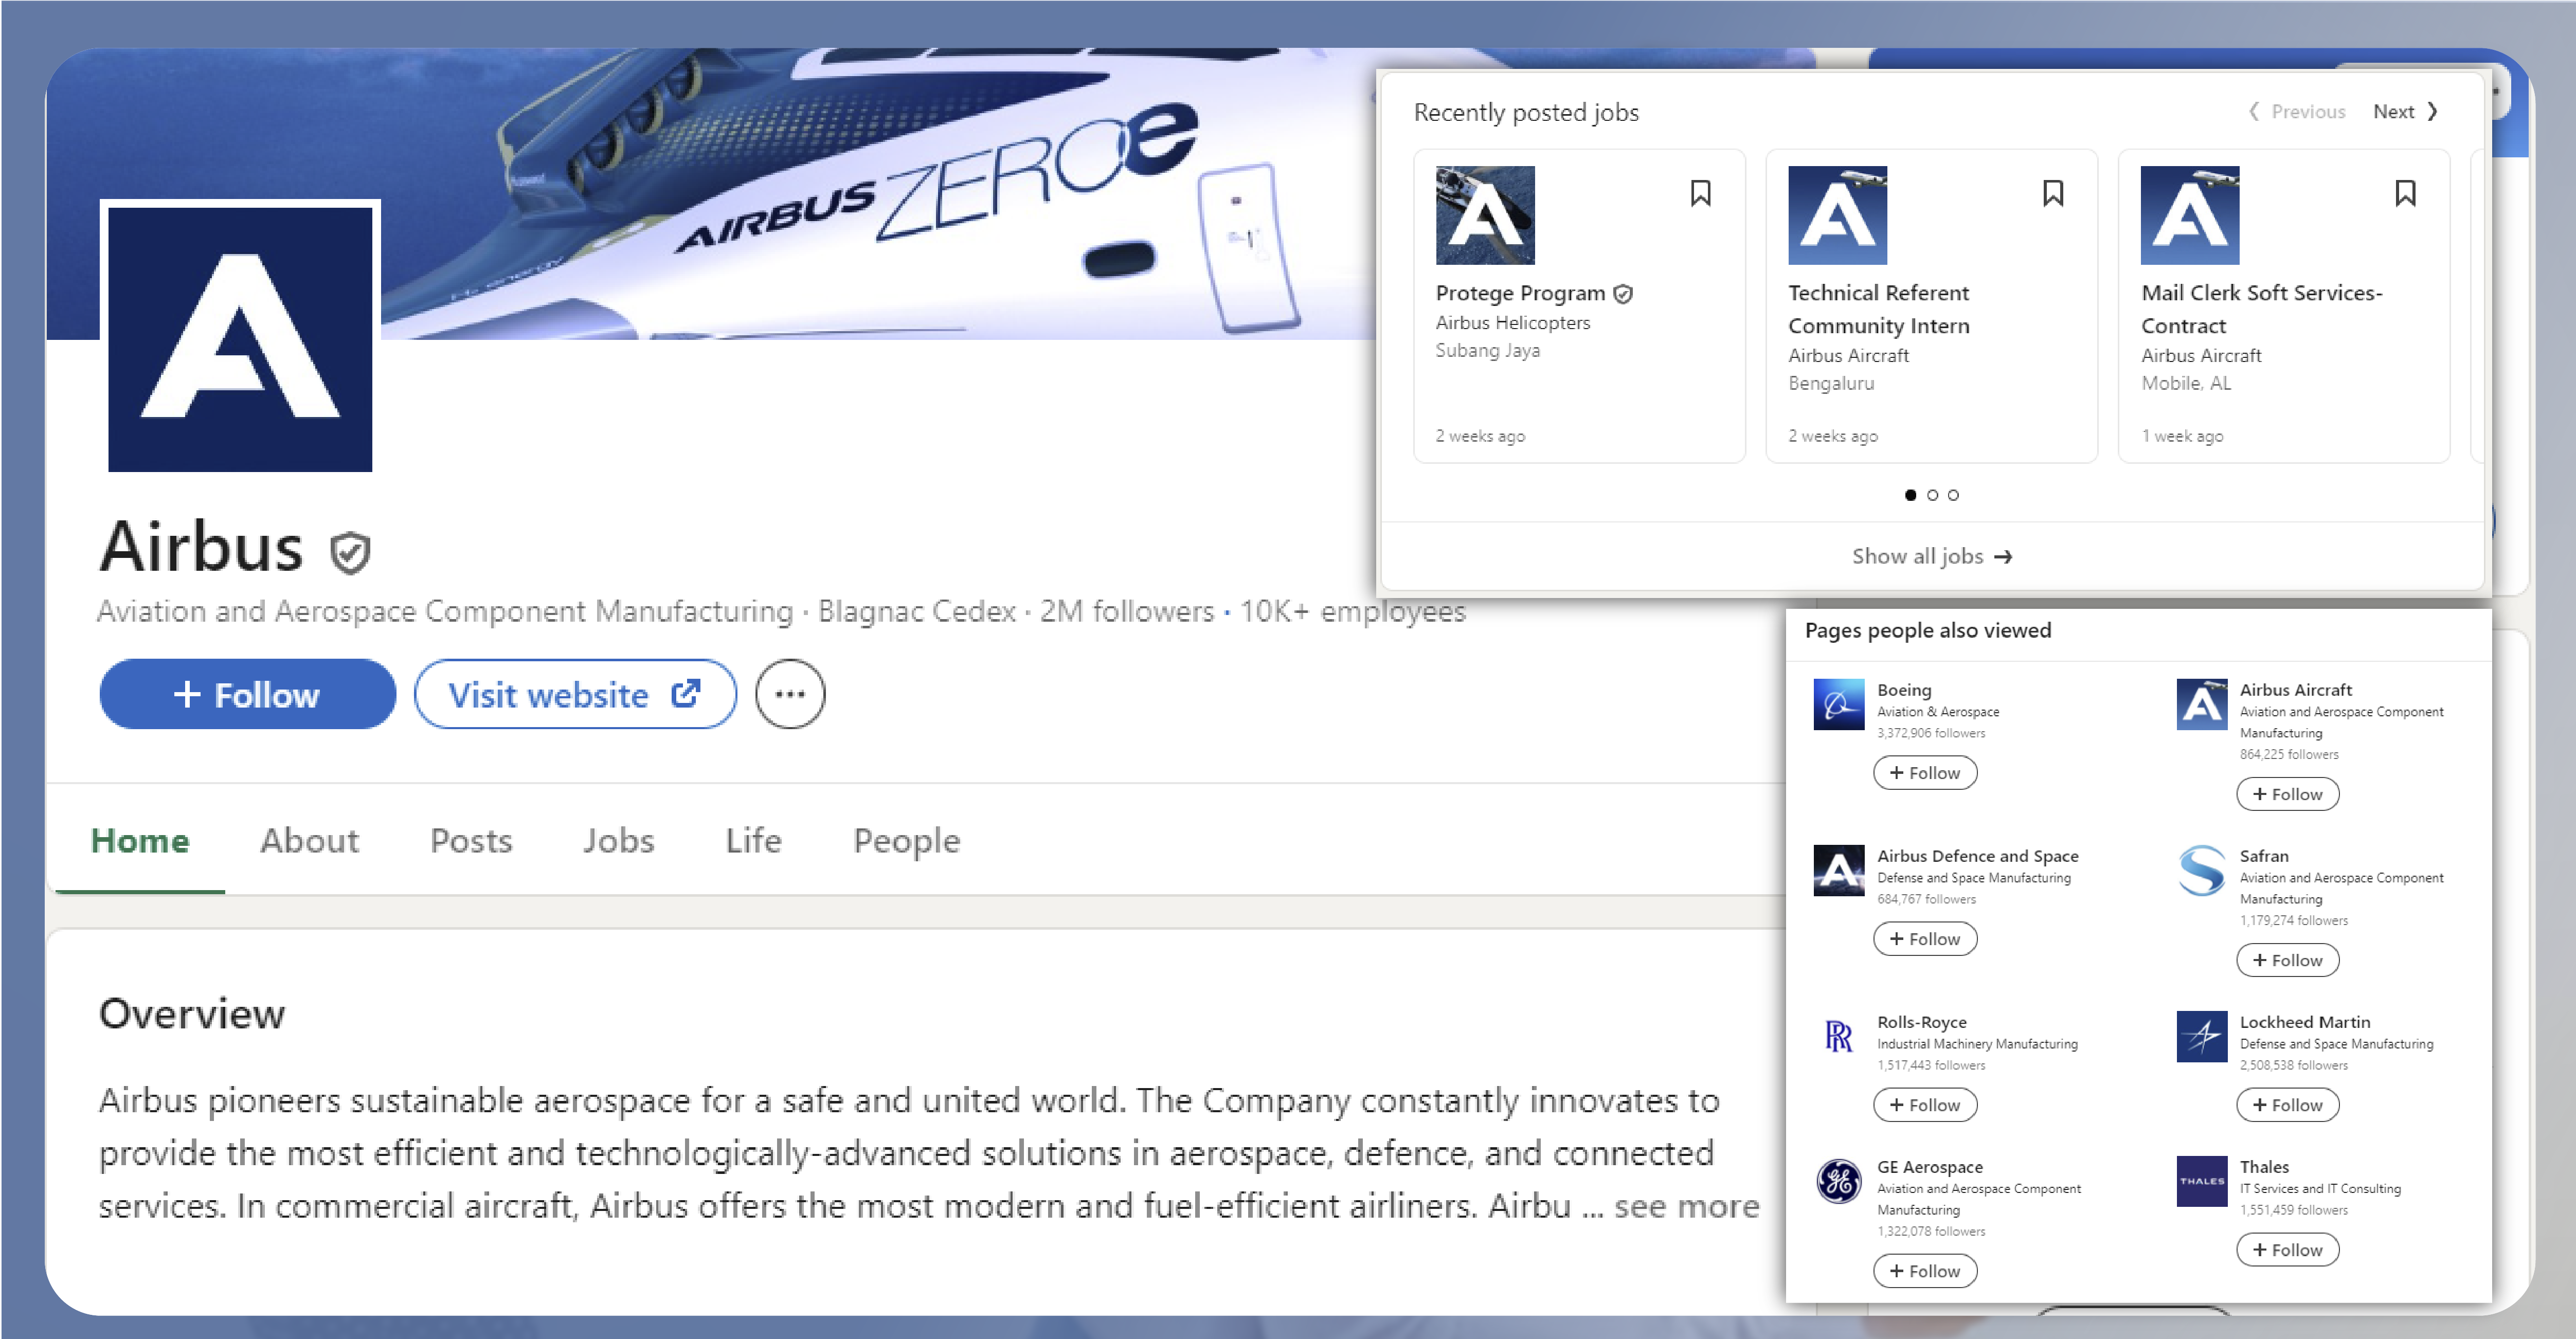Image resolution: width=2576 pixels, height=1339 pixels.
Task: Bookmark the Protege Program job
Action: pos(1700,193)
